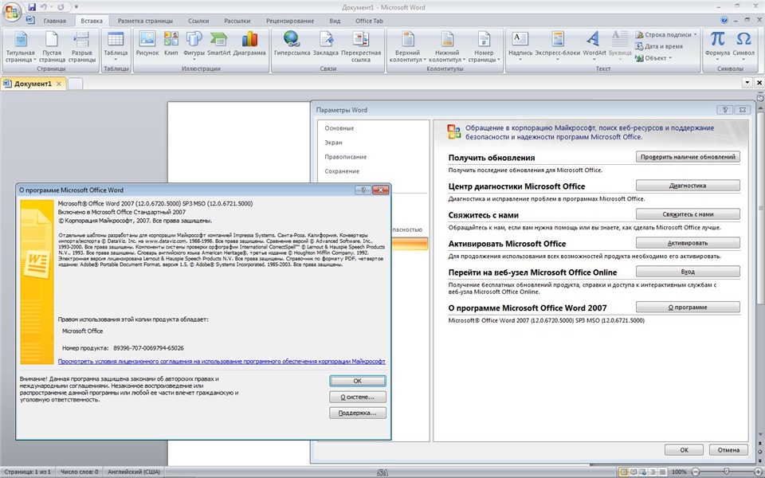The height and width of the screenshot is (478, 765).
Task: Click the Диагностика button
Action: [688, 186]
